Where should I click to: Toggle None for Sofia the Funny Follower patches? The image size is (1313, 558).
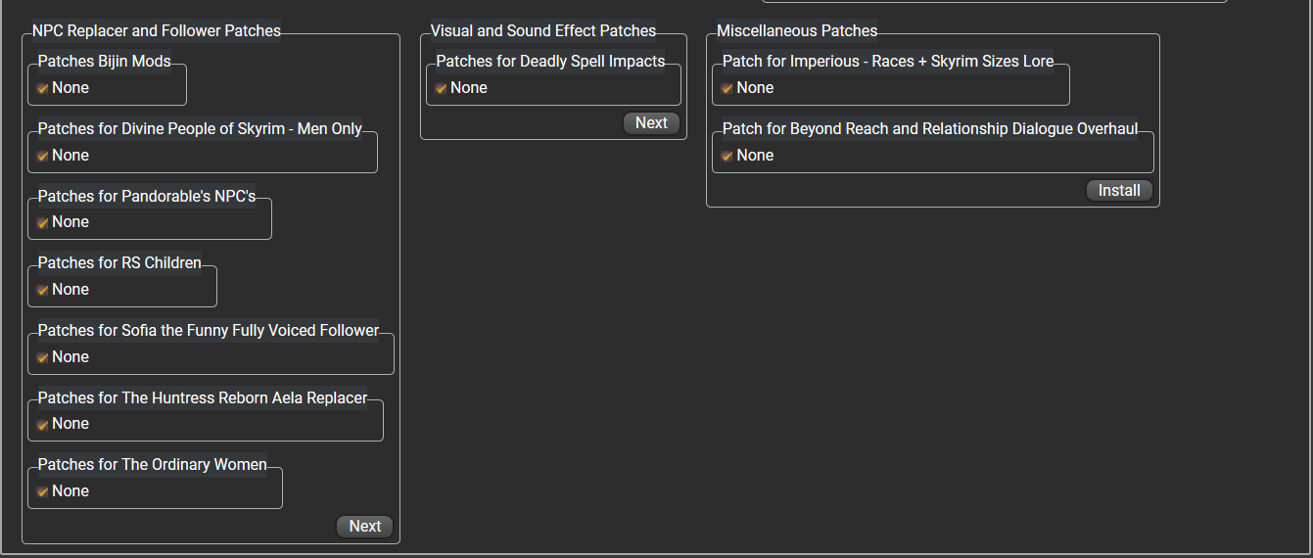pos(43,357)
